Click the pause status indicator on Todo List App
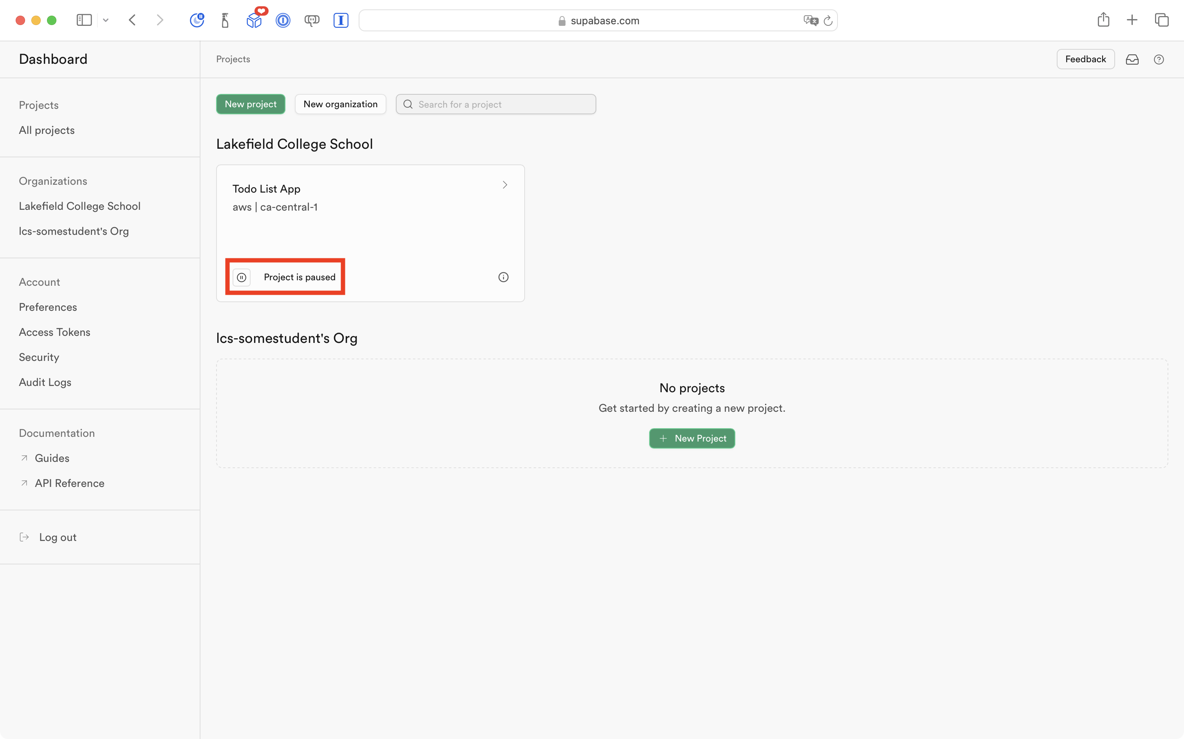 242,277
